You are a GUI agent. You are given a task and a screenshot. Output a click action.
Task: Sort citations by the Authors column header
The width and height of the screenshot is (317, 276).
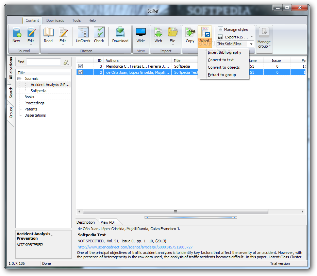137,61
